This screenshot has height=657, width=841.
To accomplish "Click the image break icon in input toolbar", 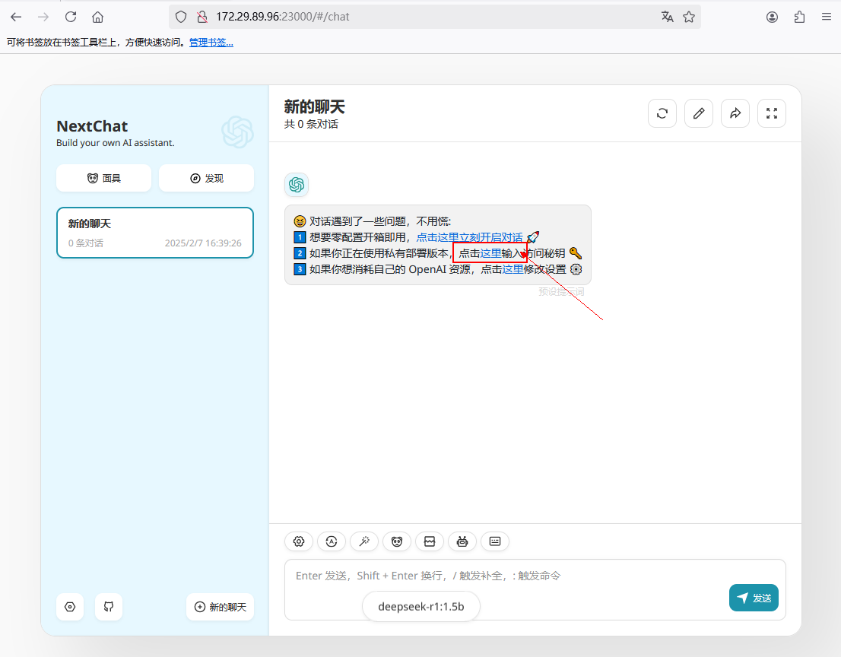I will [430, 541].
